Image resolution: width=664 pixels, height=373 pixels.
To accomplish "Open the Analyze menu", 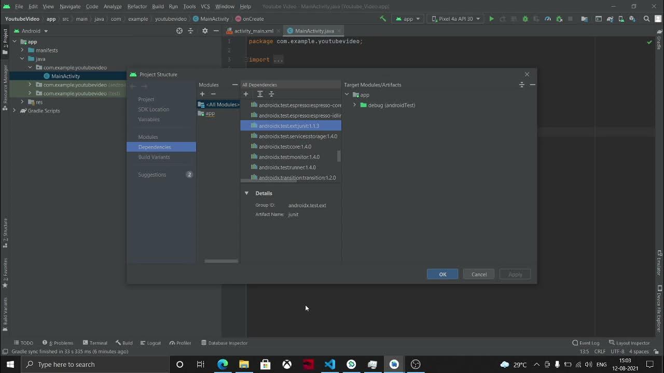I will pos(113,6).
